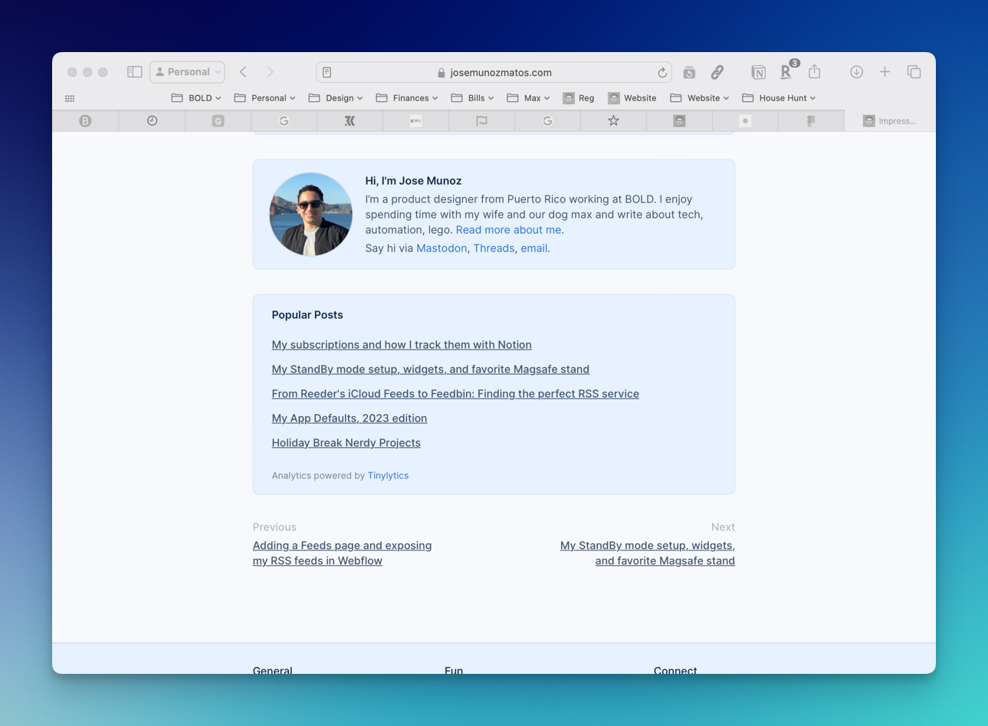The width and height of the screenshot is (988, 726).
Task: Open My App Defaults, 2023 edition post
Action: 350,419
